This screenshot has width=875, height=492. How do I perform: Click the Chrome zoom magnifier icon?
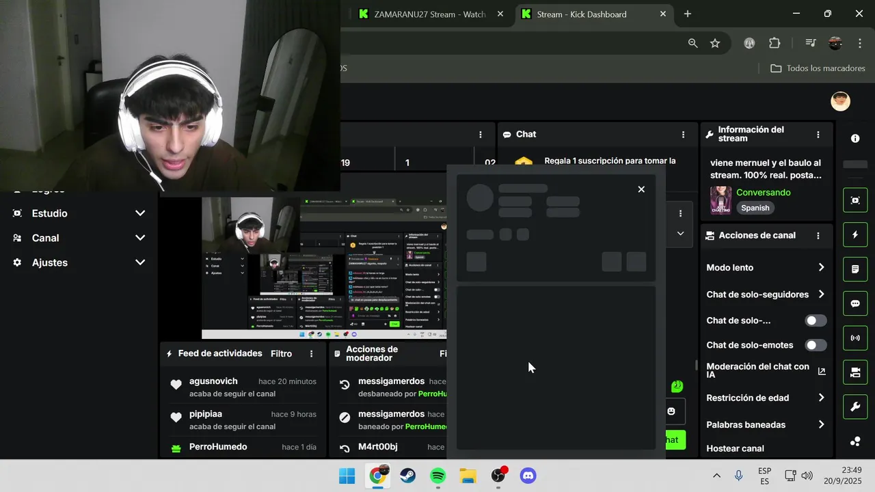tap(692, 43)
